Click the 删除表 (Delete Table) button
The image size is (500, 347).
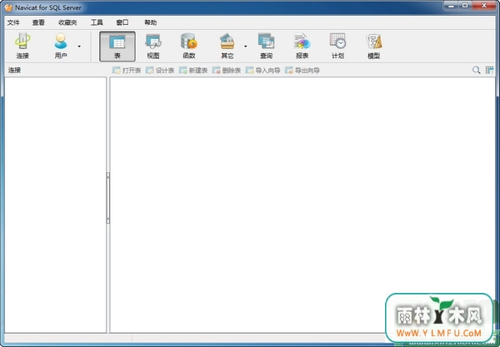tap(227, 71)
